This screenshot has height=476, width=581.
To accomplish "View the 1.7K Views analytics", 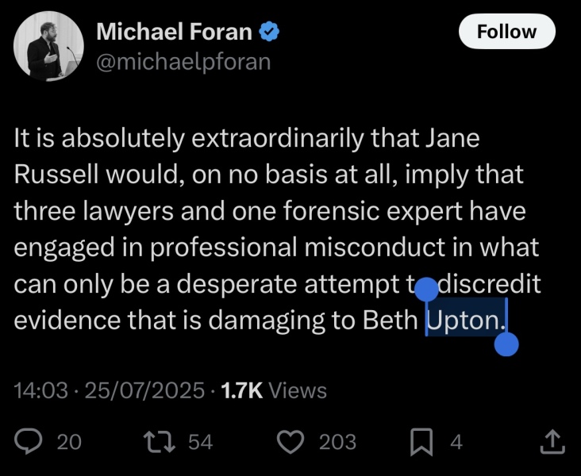I will (273, 390).
